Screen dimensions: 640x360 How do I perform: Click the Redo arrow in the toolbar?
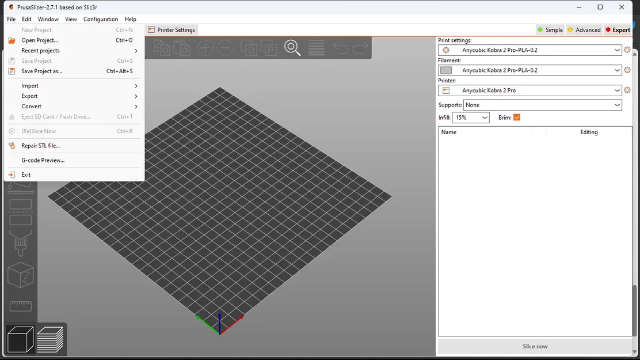(x=360, y=48)
